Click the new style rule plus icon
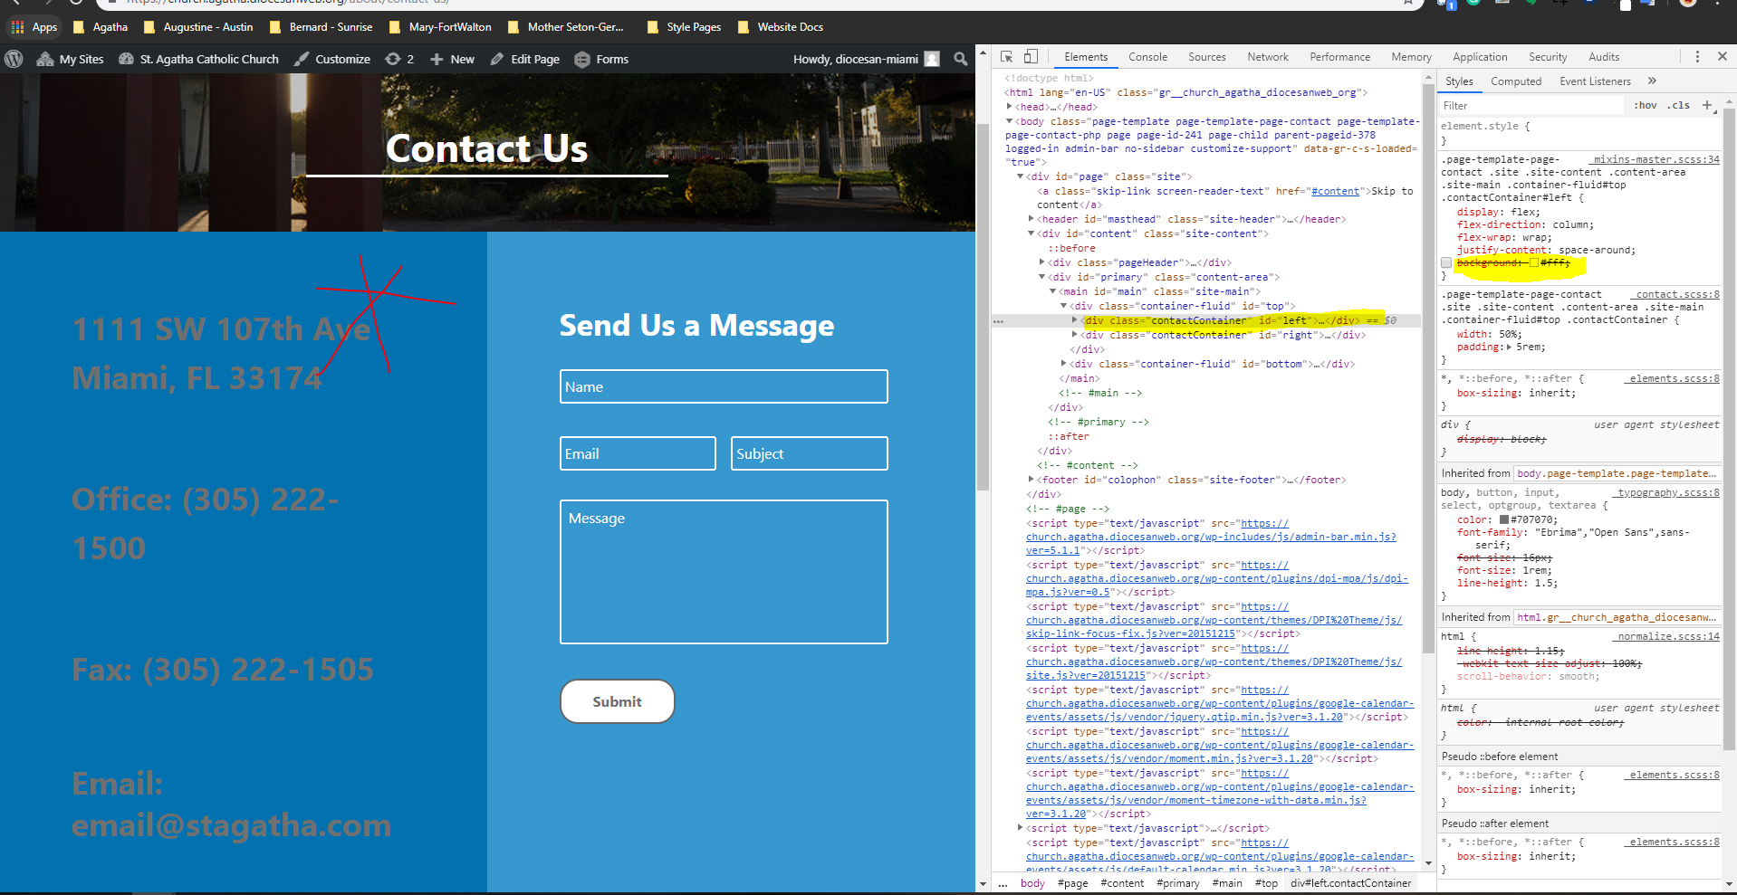1737x895 pixels. (1707, 105)
